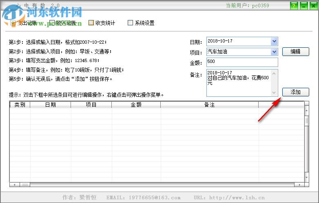Click the 编辑 button
Viewport: 319px width, 203px height.
[x=296, y=51]
